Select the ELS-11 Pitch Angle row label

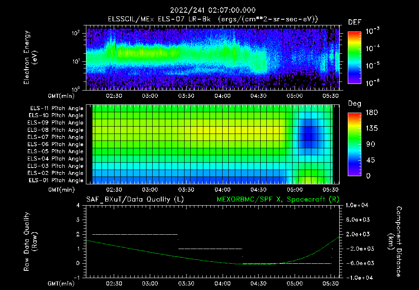tap(56, 109)
